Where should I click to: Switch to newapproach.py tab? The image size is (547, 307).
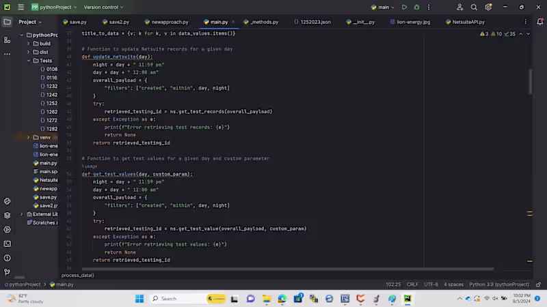tap(166, 22)
